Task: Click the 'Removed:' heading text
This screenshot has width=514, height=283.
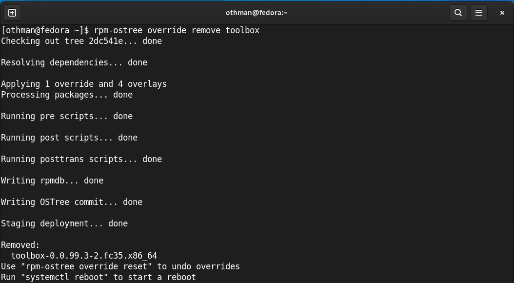Action: click(x=20, y=245)
